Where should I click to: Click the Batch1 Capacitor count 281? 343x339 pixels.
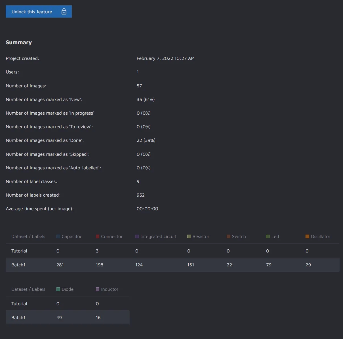point(60,265)
